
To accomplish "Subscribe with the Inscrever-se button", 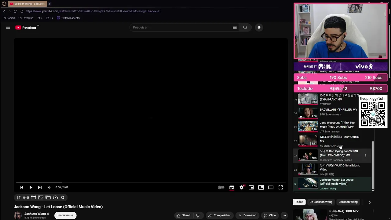I will pos(65,215).
